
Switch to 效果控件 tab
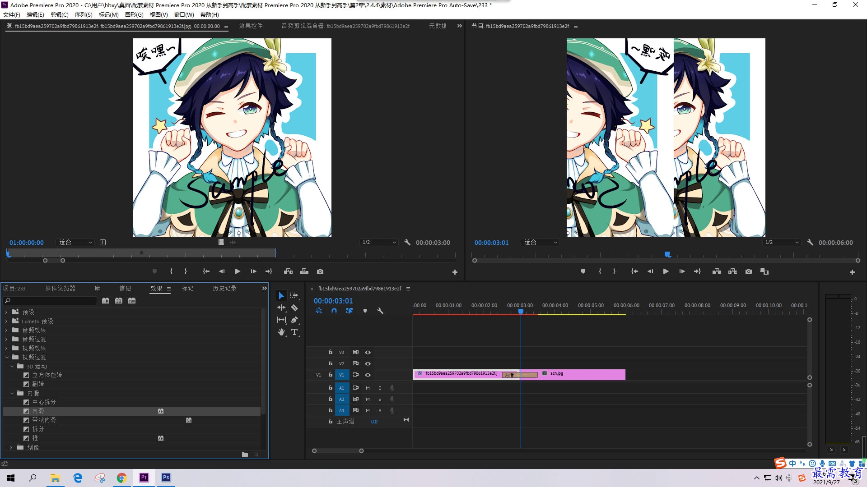point(251,26)
